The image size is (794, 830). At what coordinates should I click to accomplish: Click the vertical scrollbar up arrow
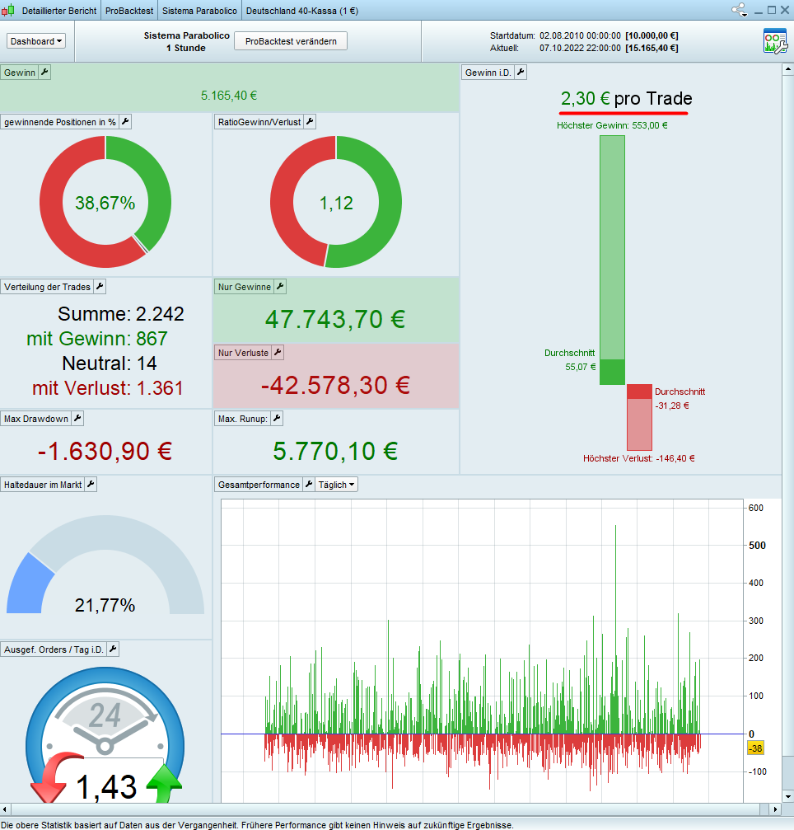point(787,69)
